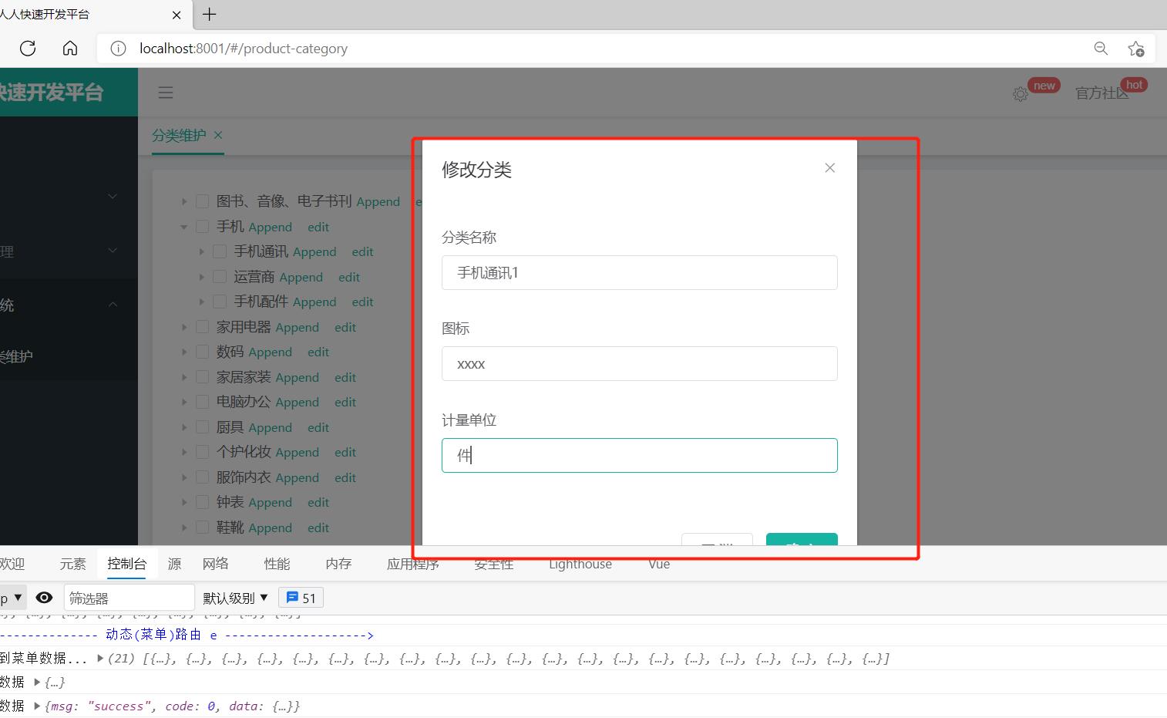Click the console 筛选器 filter box
The image size is (1167, 718).
(x=129, y=598)
